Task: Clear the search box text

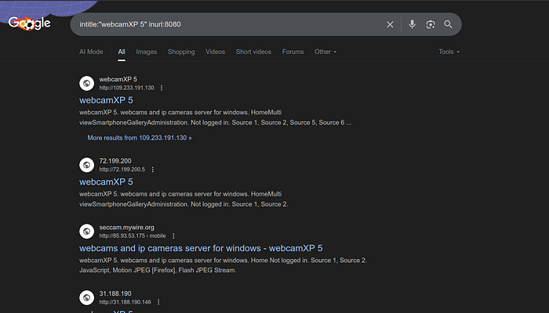Action: click(391, 24)
